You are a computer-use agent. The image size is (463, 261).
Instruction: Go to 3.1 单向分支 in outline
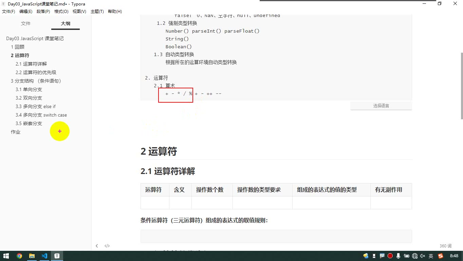click(29, 89)
